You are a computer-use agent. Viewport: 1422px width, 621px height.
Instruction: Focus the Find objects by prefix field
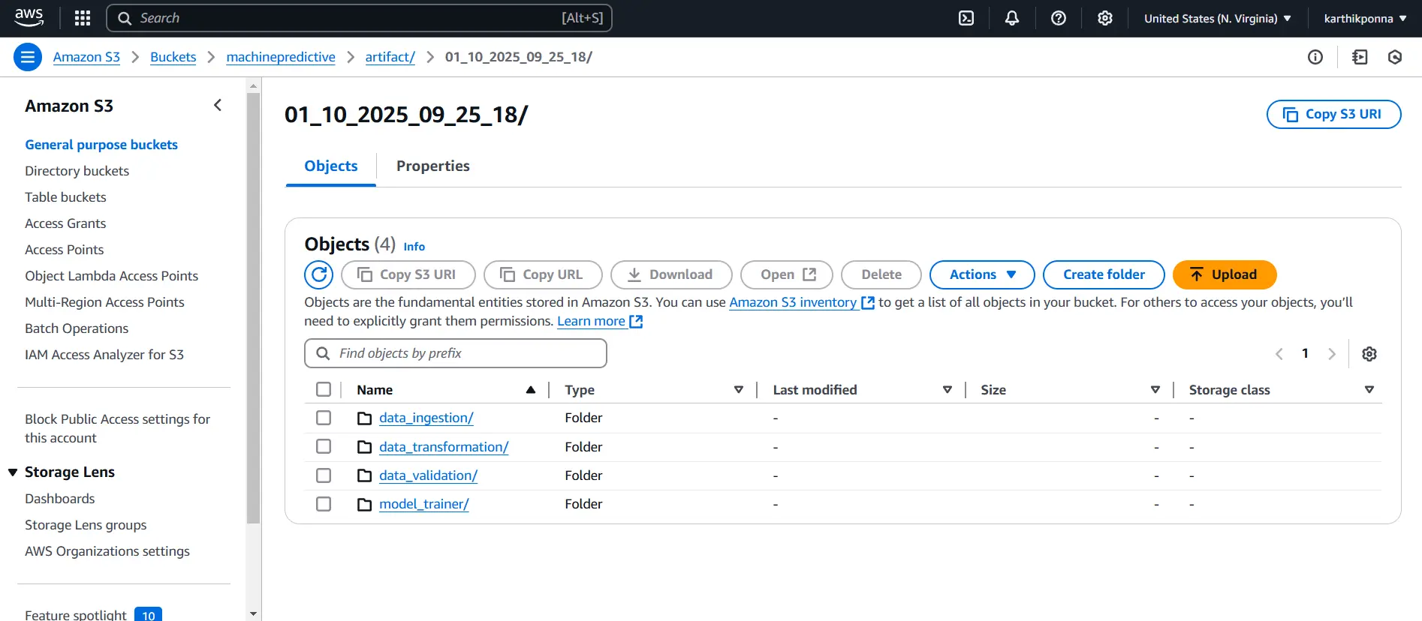point(456,353)
